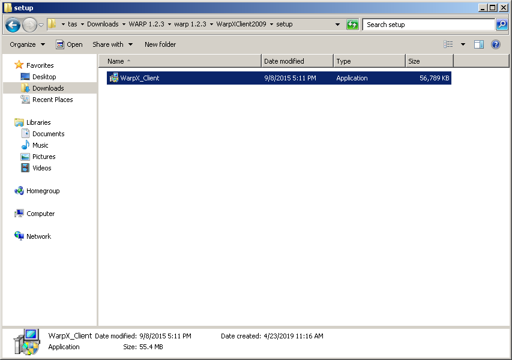Screen dimensions: 512x360
Task: Click the Pictures library icon
Action: point(25,157)
